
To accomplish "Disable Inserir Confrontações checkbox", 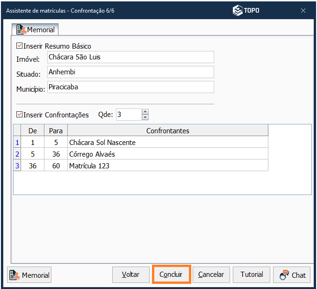I will tap(19, 115).
